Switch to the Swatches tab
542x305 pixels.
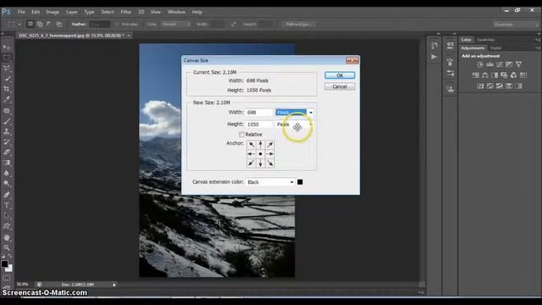(x=485, y=40)
